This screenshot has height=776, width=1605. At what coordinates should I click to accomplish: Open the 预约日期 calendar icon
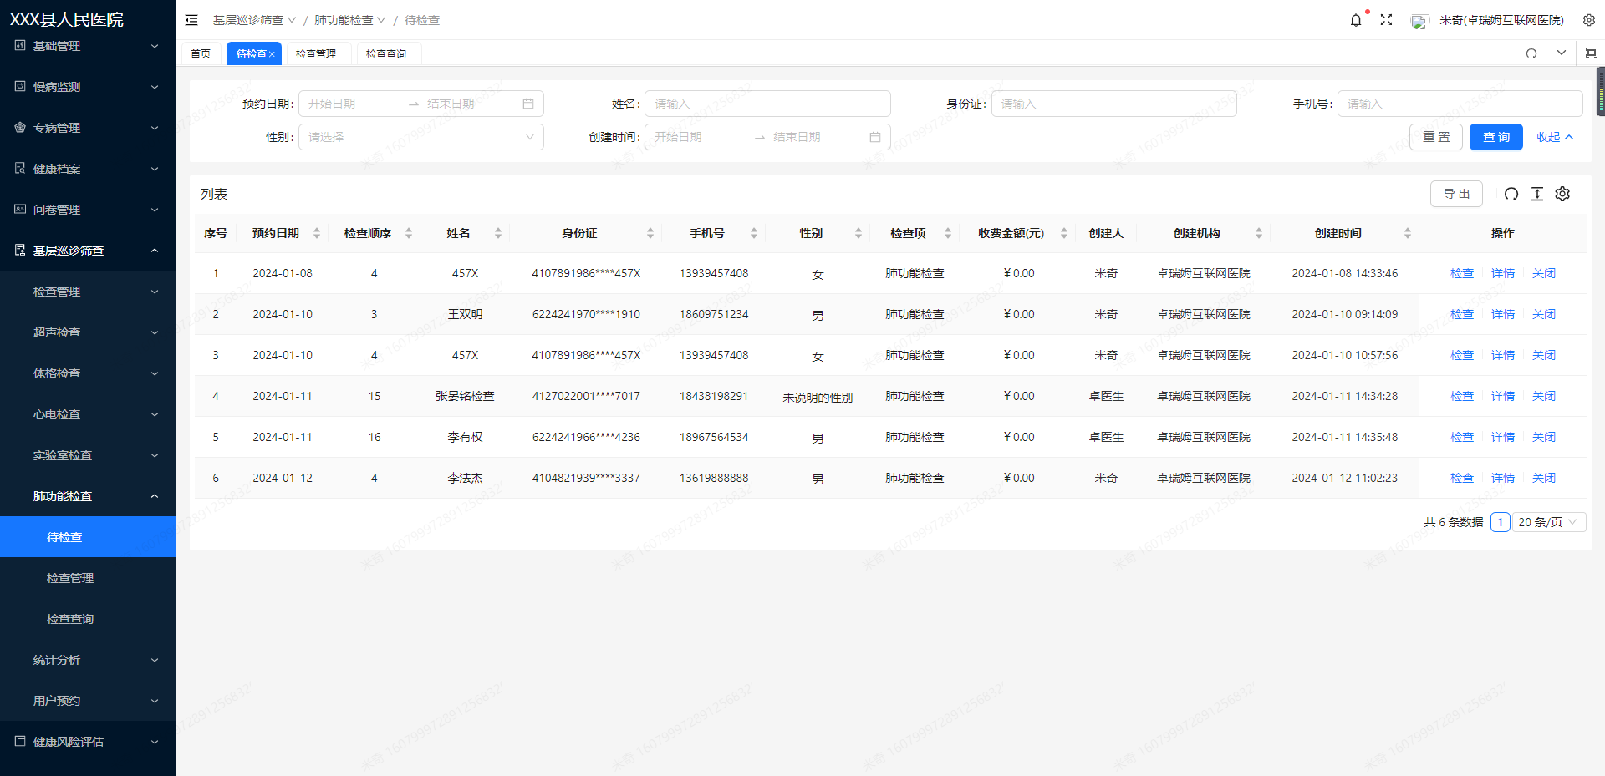click(528, 104)
